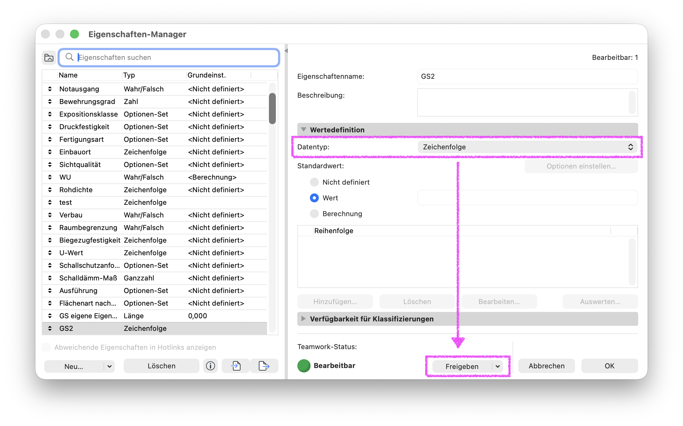Click the Eigenschaftenname field with GS2

[x=528, y=76]
